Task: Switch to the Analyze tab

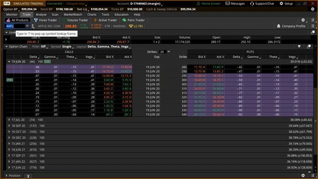Action: pos(41,14)
